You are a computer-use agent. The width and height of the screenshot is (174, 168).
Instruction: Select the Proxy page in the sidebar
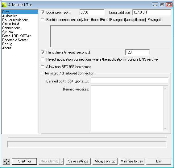(x=20, y=12)
